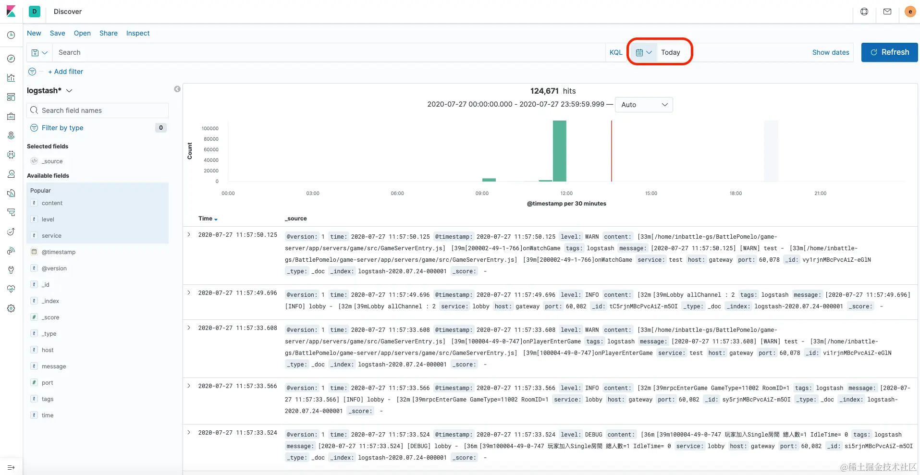This screenshot has height=475, width=920.
Task: Click Inspect in the top menu
Action: click(138, 33)
